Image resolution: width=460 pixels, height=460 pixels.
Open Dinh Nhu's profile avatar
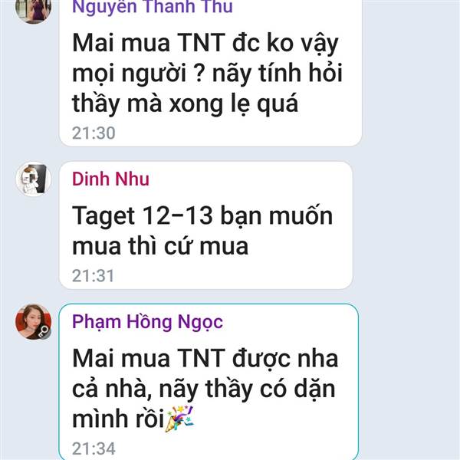pos(33,179)
